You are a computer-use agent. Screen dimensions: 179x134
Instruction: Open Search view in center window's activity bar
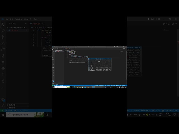click(53, 52)
